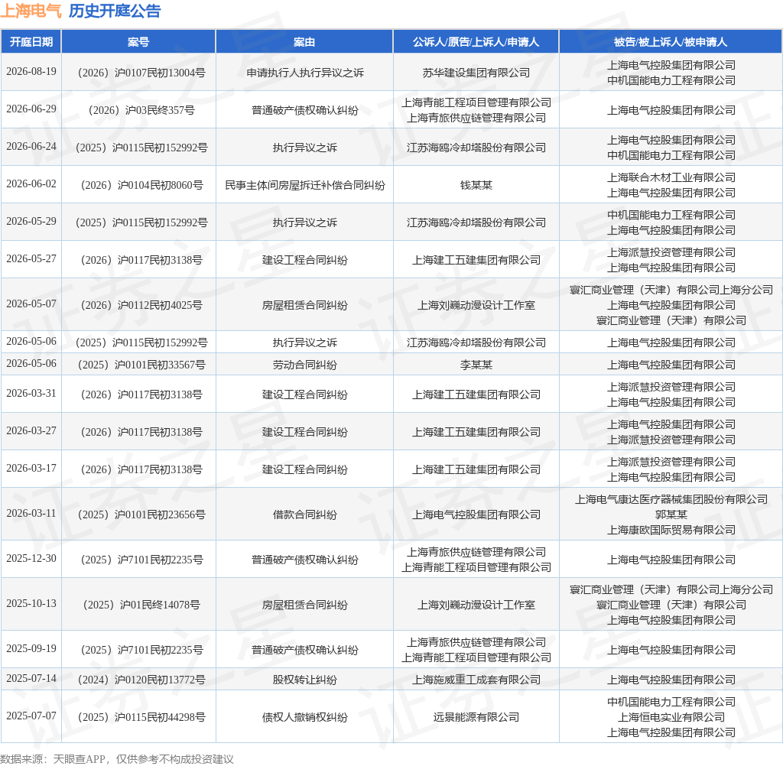
Task: Select the 2026-06-29 date cell
Action: pos(31,109)
